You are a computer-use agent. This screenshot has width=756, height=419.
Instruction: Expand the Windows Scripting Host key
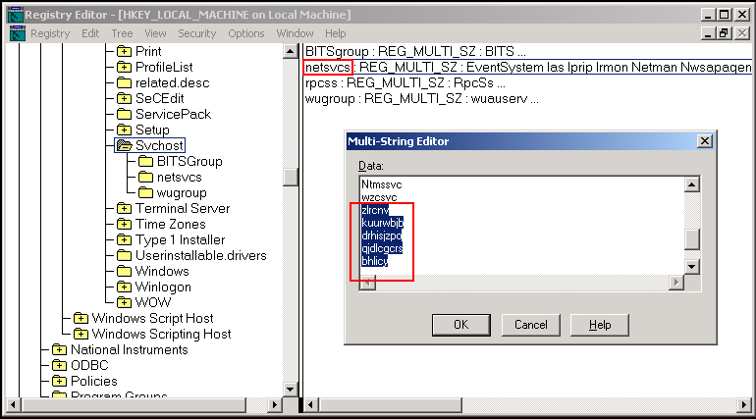[x=81, y=334]
